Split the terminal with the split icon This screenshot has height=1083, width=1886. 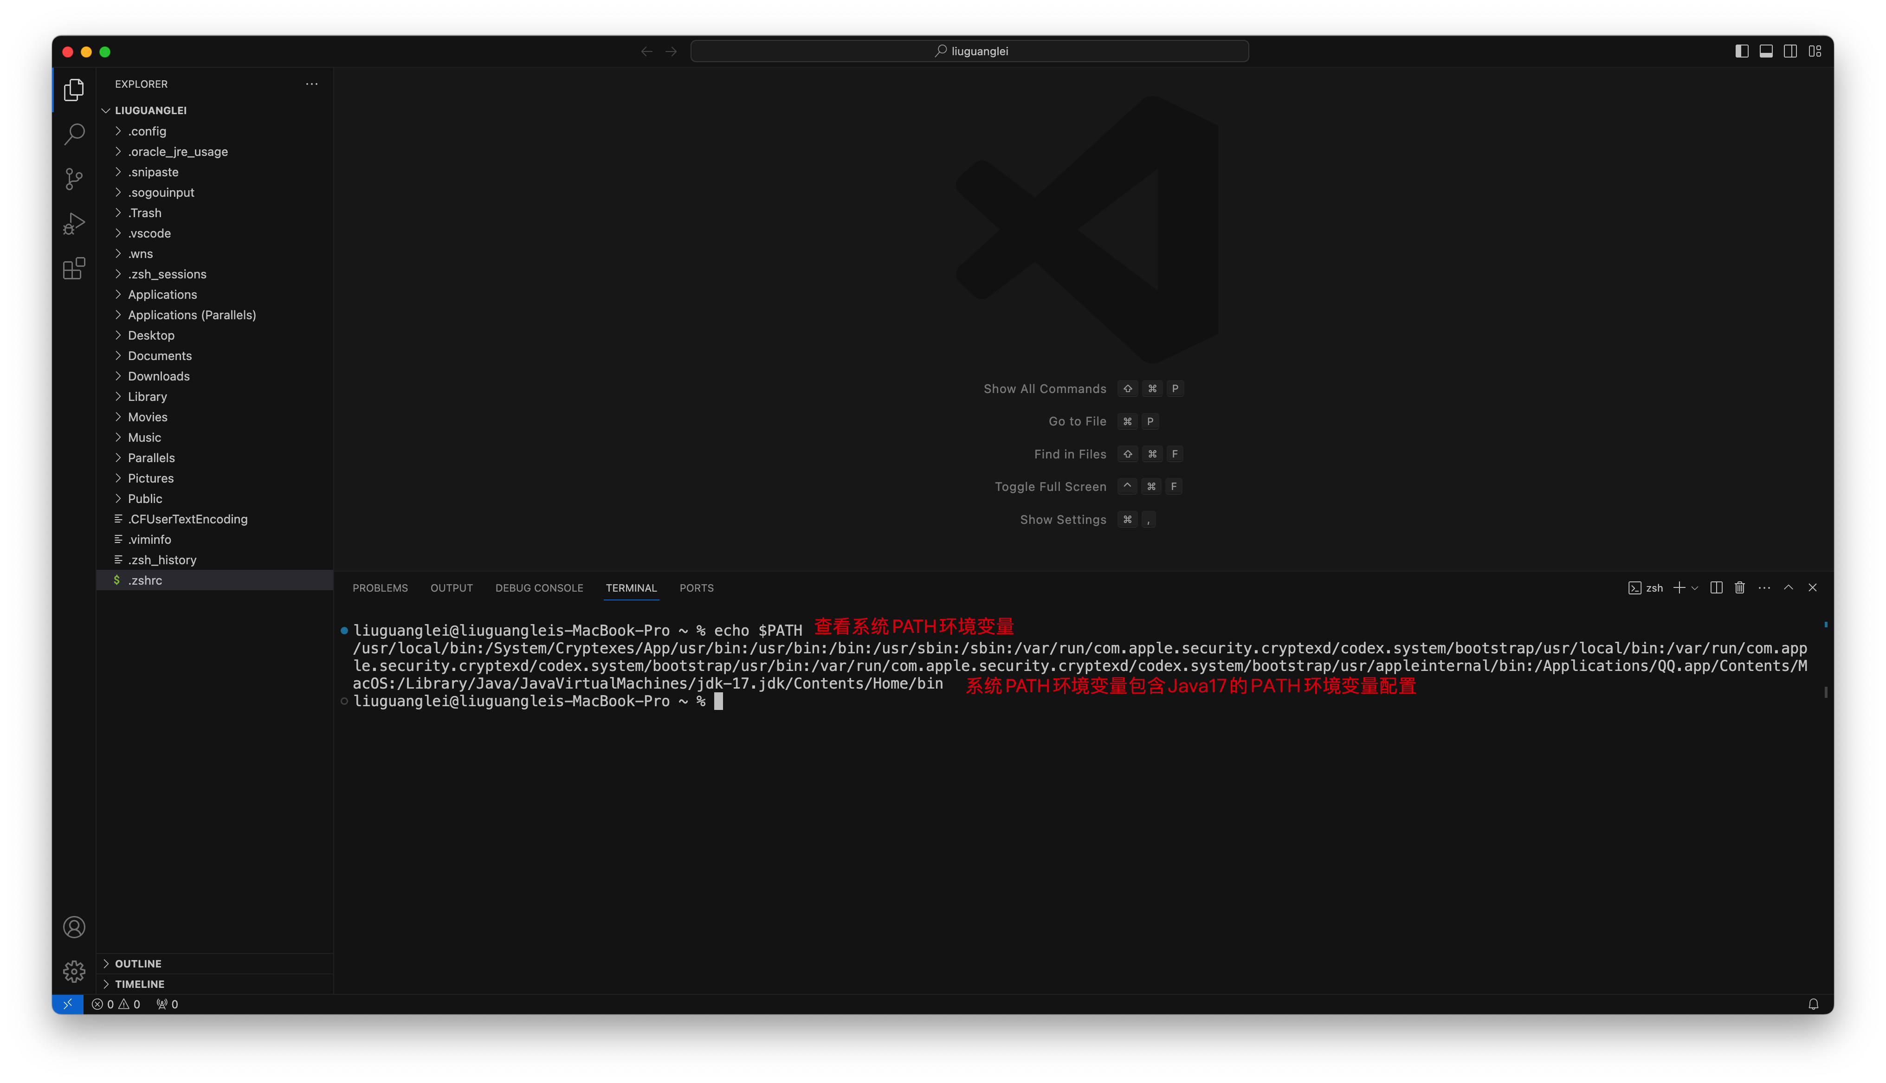click(1717, 587)
